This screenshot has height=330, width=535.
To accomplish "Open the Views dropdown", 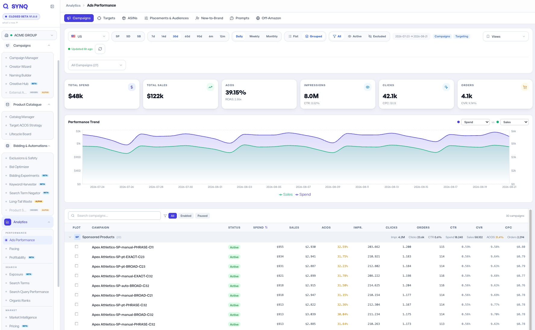I will 506,36.
